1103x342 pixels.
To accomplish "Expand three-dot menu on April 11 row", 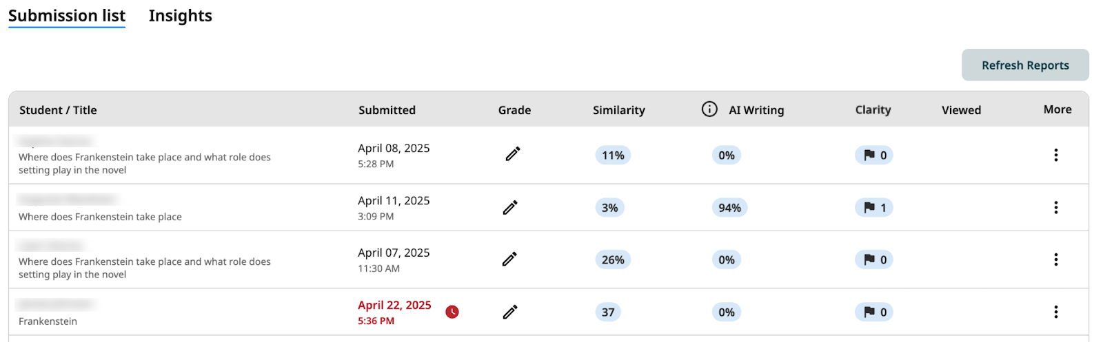I will click(1055, 207).
